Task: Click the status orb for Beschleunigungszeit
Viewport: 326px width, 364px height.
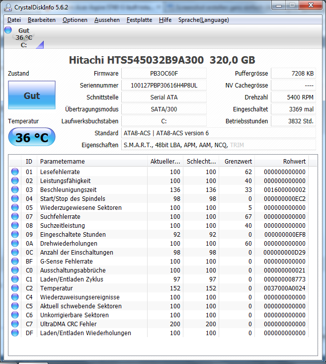Action: click(x=15, y=189)
